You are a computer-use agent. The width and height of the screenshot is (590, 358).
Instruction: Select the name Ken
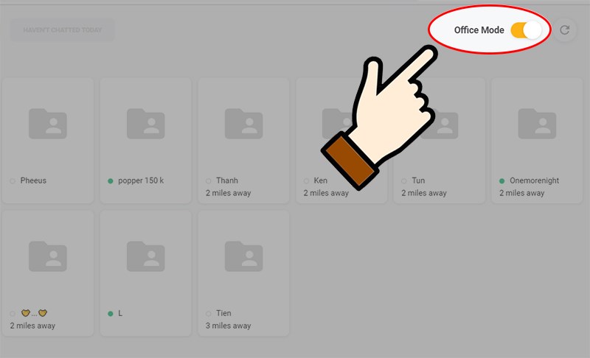[x=320, y=180]
